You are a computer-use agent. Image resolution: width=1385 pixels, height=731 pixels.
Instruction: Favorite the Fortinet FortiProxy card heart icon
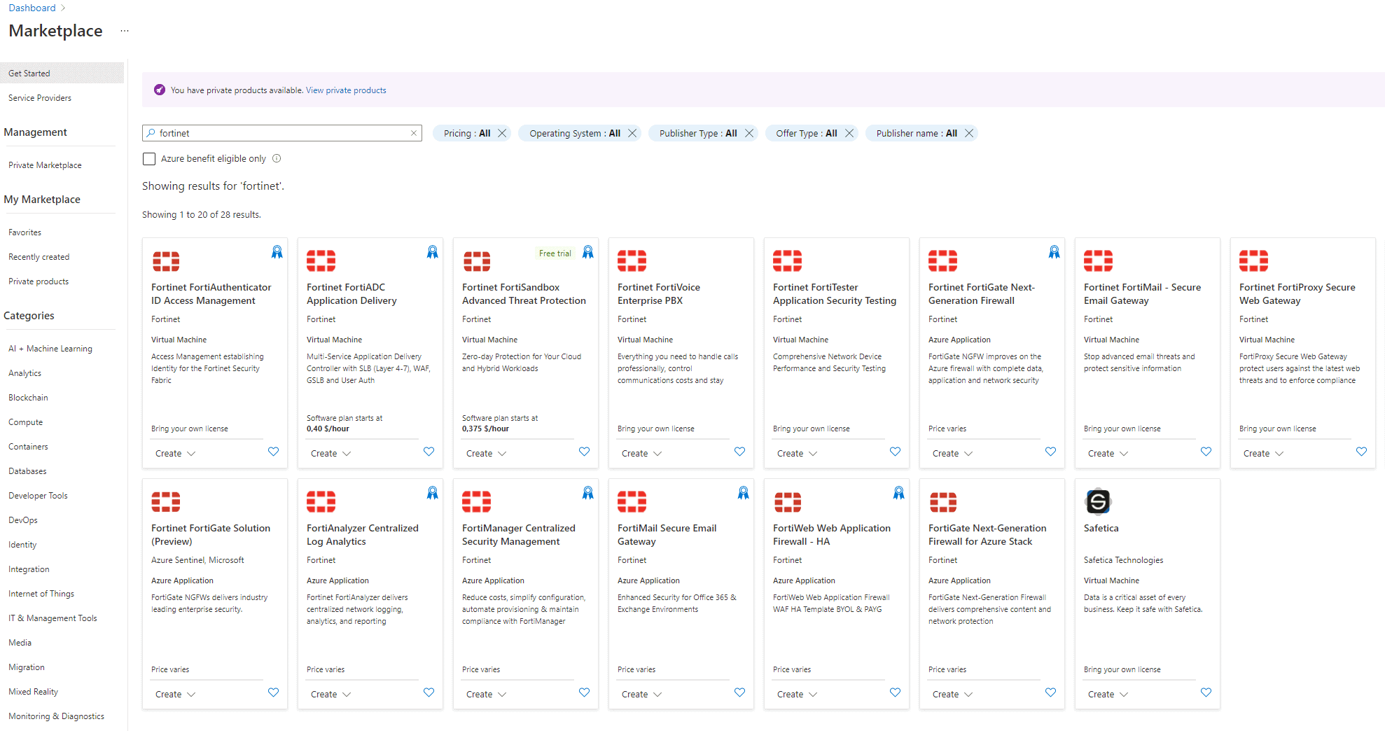coord(1362,452)
